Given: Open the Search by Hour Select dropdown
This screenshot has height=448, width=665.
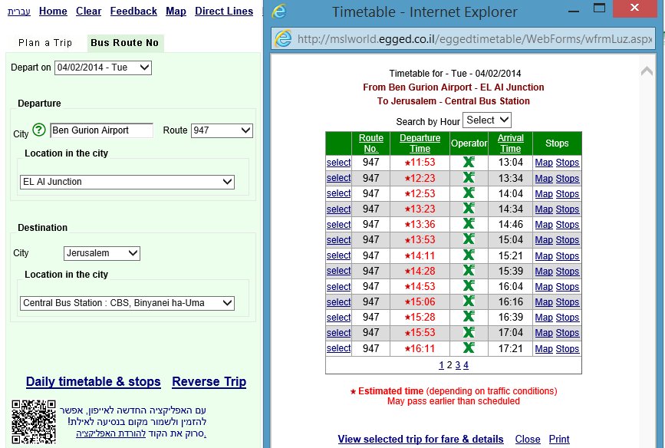Looking at the screenshot, I should 487,120.
